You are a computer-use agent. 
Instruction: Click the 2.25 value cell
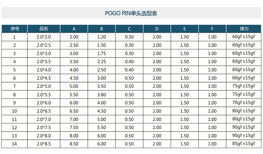(x=102, y=62)
